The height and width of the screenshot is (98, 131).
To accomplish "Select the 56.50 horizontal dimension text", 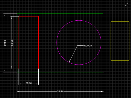I will click(60, 91).
